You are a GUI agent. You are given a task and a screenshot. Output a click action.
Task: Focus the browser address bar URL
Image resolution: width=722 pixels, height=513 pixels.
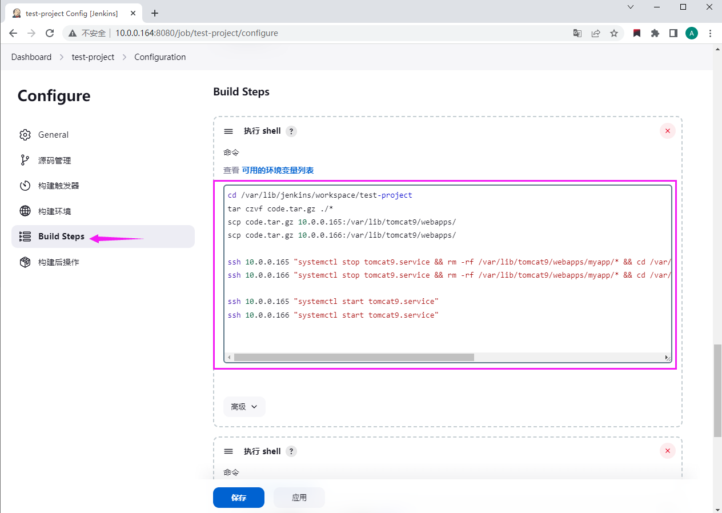click(196, 33)
